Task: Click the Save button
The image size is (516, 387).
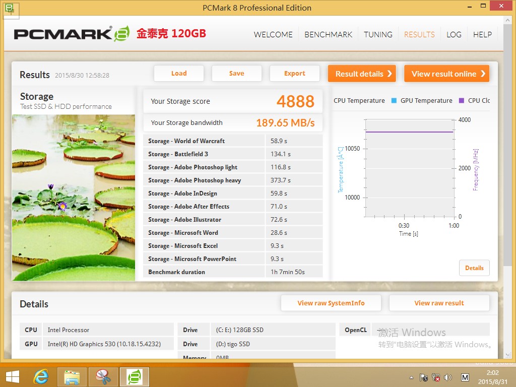Action: (x=237, y=74)
